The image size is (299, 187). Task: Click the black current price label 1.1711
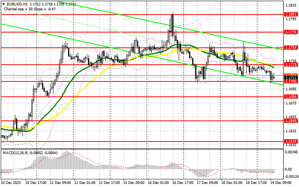point(291,78)
